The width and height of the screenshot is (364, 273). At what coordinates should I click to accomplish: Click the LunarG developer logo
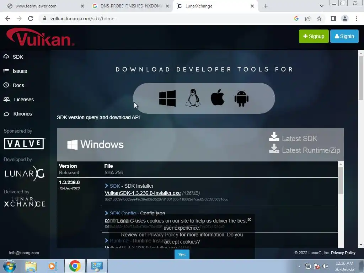click(x=25, y=173)
